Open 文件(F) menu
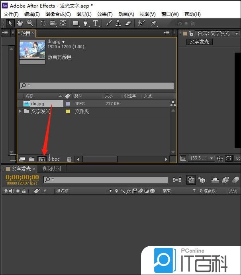 (11, 14)
